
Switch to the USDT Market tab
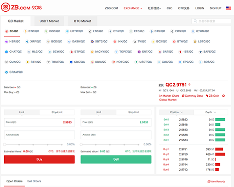[x=49, y=21]
